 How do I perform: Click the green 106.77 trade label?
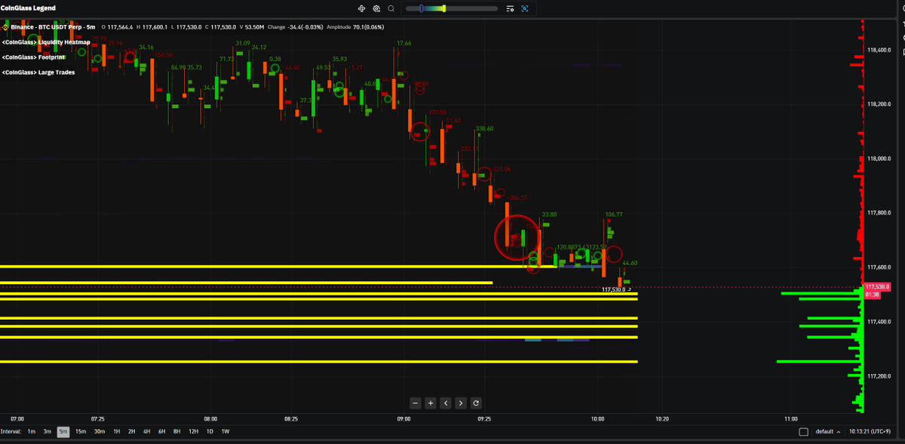pyautogui.click(x=614, y=214)
